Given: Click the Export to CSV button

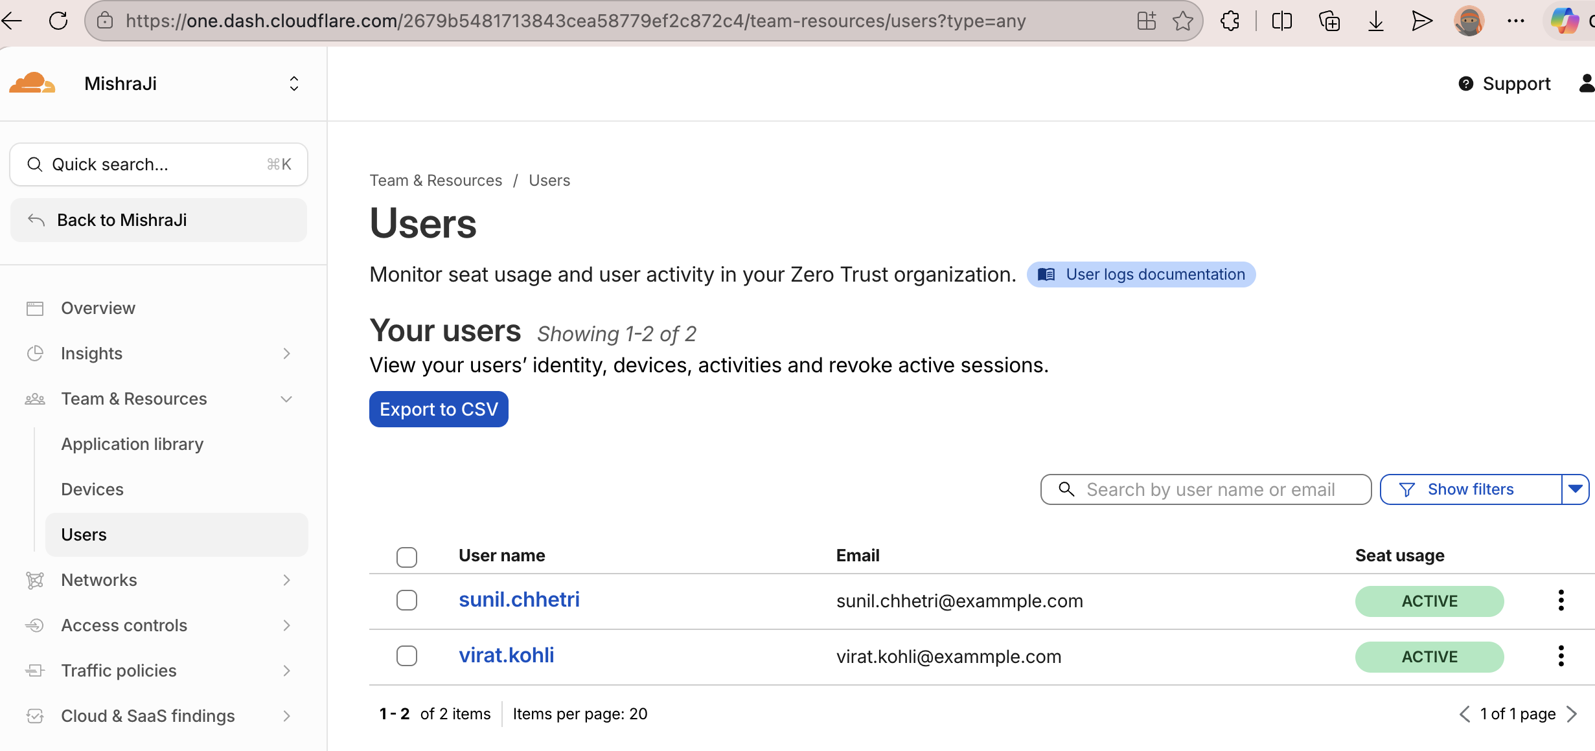Looking at the screenshot, I should 439,409.
